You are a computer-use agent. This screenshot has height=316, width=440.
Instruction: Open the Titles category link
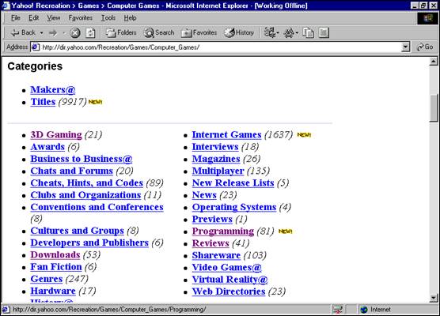click(43, 102)
